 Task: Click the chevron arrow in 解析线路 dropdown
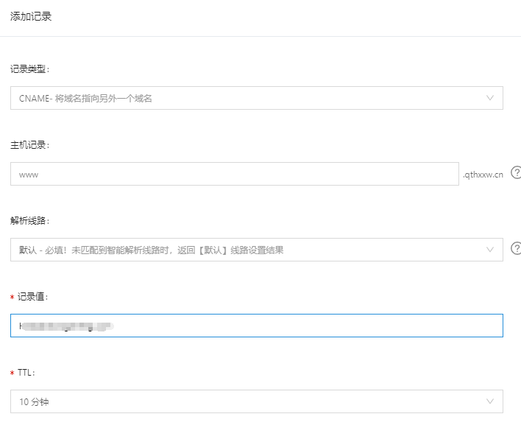pos(490,250)
